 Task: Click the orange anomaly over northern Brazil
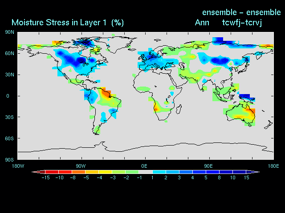pyautogui.click(x=106, y=94)
